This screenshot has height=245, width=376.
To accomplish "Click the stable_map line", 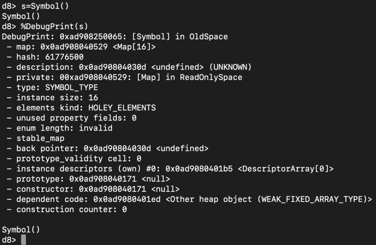I will [x=41, y=138].
